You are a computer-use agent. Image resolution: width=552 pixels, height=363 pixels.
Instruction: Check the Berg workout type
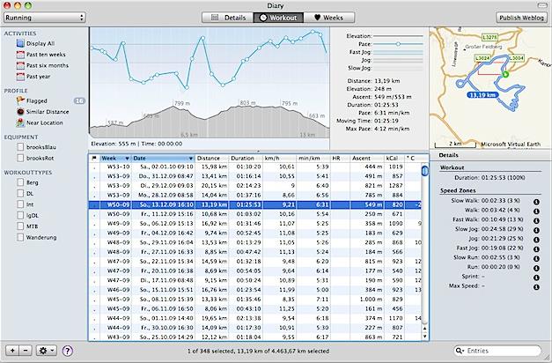(20, 182)
